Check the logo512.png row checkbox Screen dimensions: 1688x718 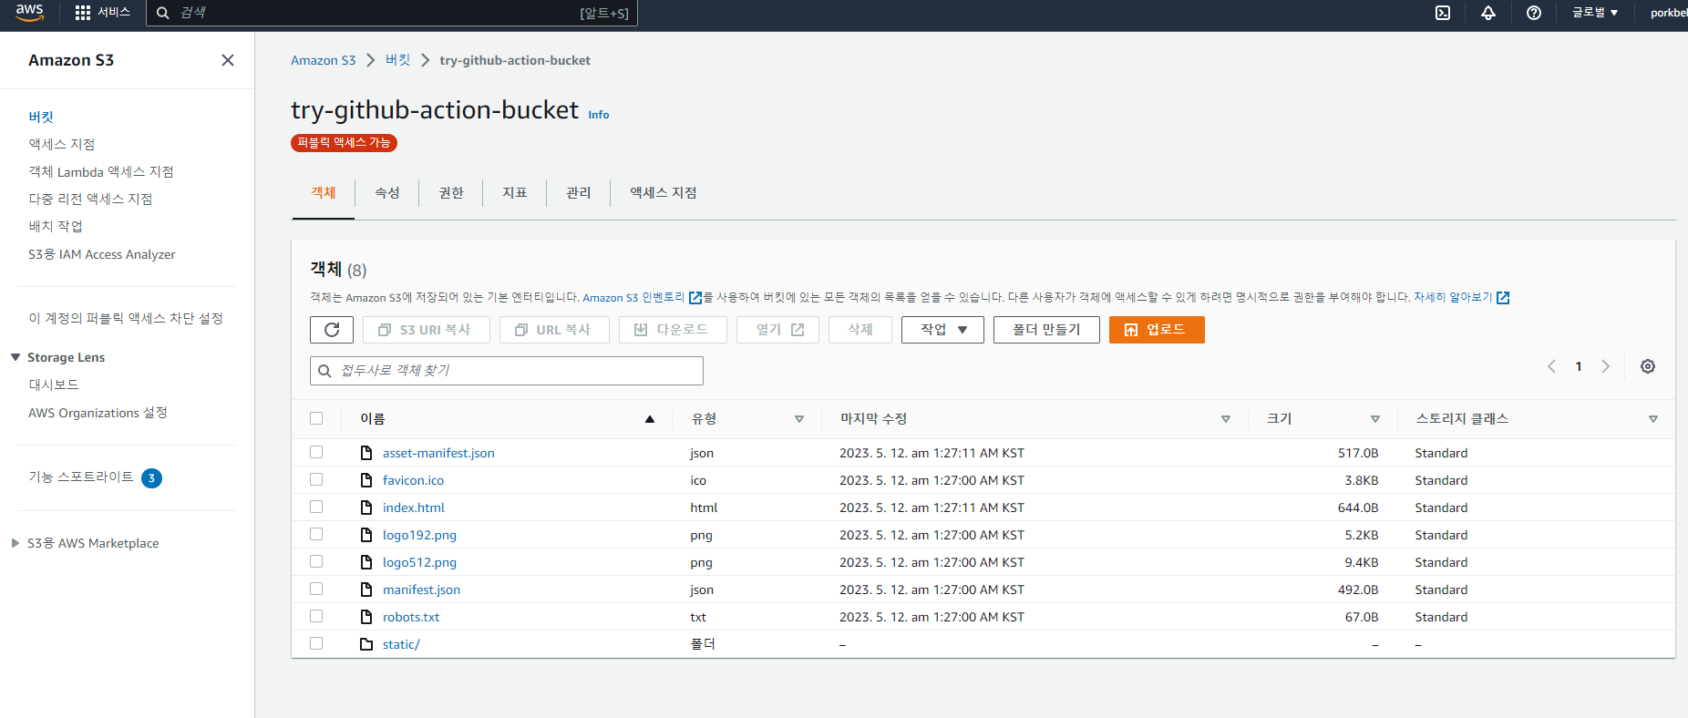point(316,561)
